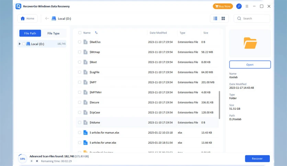Click the $BadClus file icon
This screenshot has height=166, width=287.
coord(85,42)
